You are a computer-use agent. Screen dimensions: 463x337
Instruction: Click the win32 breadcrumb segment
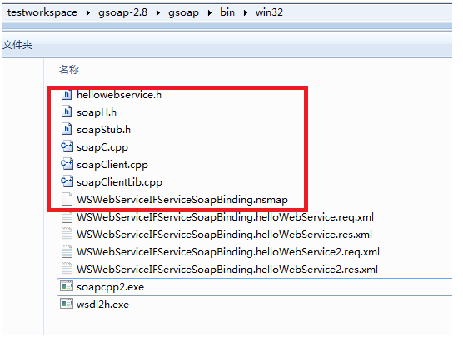point(269,12)
